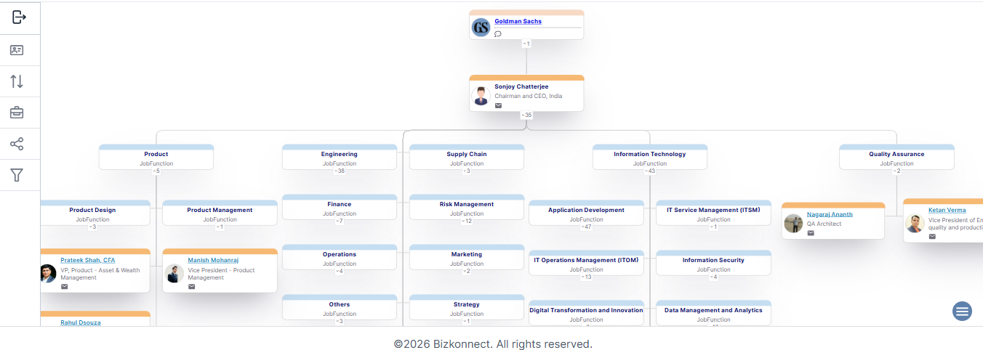Image resolution: width=983 pixels, height=350 pixels.
Task: Select the Sonjoy Chatterjee name text
Action: point(521,86)
